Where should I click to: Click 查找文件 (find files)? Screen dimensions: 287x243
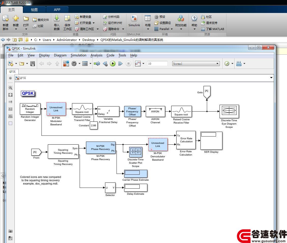click(x=41, y=20)
